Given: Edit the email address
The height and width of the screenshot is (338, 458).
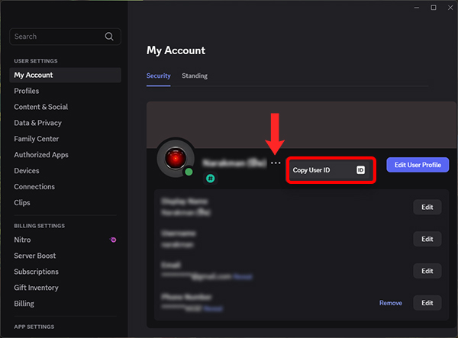Looking at the screenshot, I should click(427, 271).
